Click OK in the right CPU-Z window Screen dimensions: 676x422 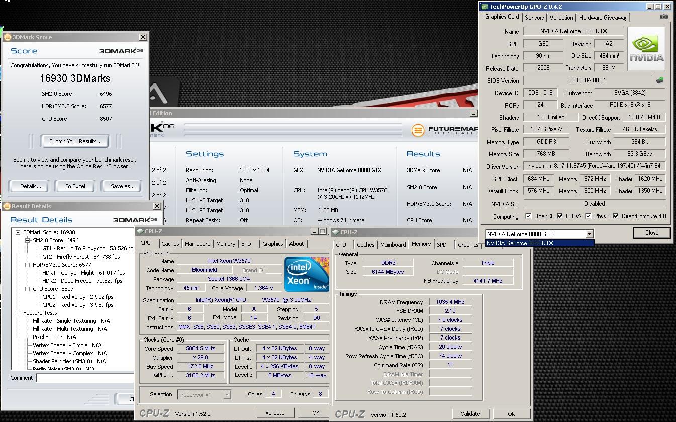511,414
